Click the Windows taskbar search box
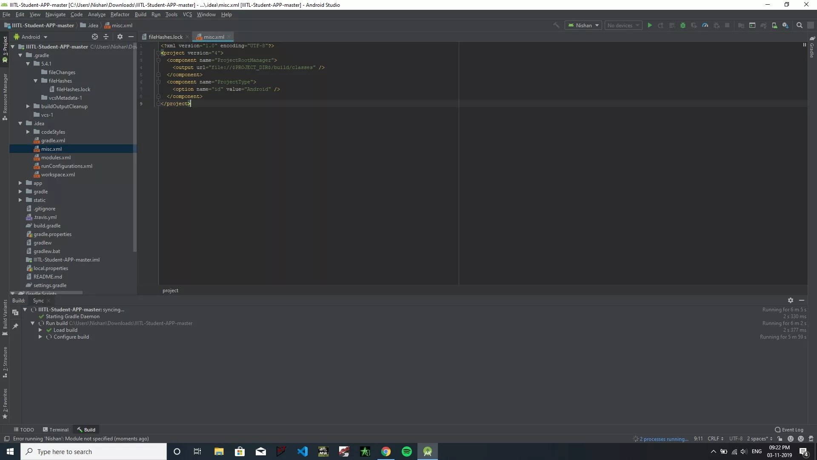Screen dimensions: 817x460 [94, 451]
